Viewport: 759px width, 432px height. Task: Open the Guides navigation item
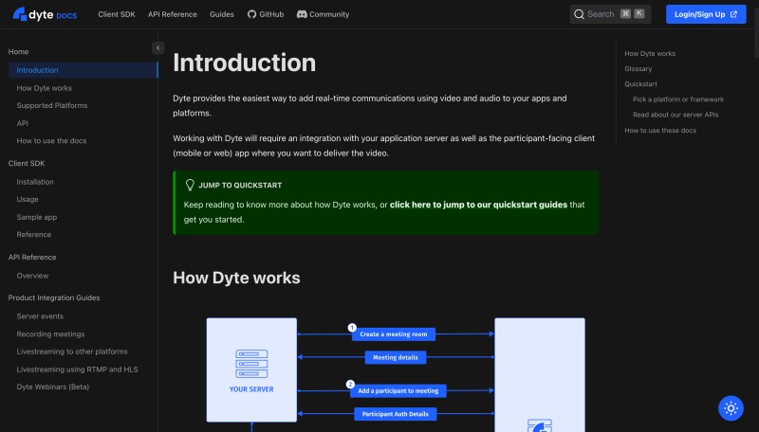pyautogui.click(x=221, y=14)
